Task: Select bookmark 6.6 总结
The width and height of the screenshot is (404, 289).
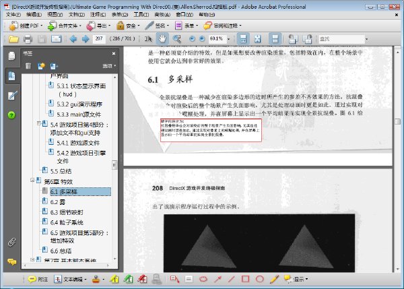Action: click(61, 251)
